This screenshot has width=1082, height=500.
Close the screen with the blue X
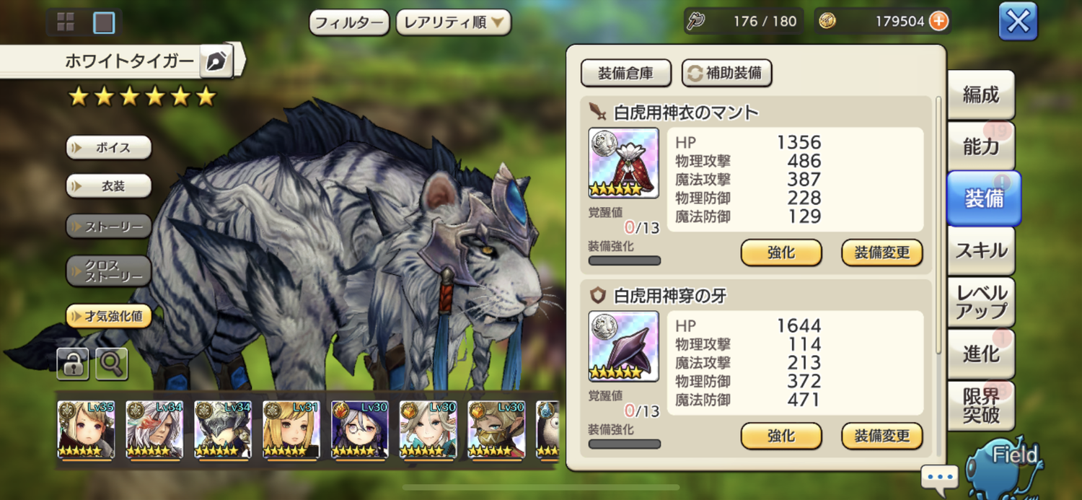coord(1018,22)
